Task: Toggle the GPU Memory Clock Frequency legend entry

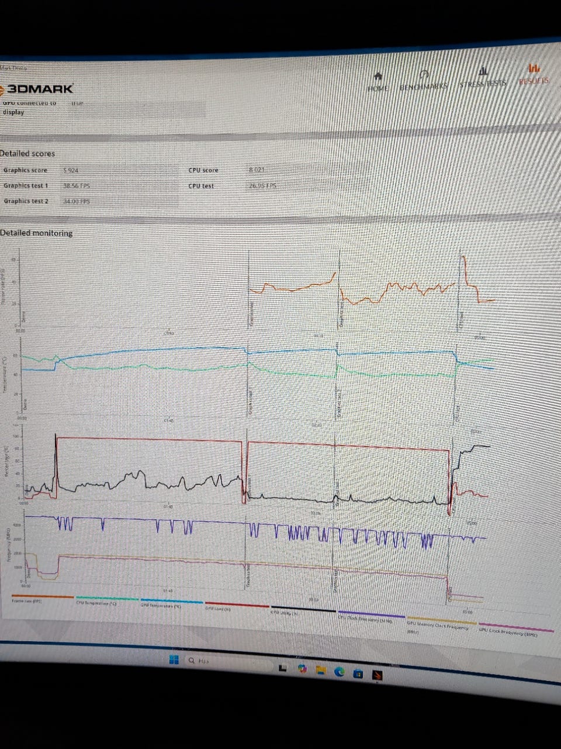Action: point(441,625)
